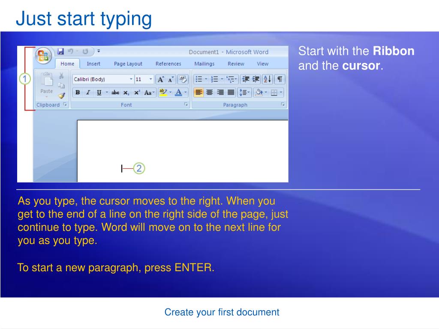
Task: Toggle Superscript formatting
Action: pyautogui.click(x=137, y=93)
